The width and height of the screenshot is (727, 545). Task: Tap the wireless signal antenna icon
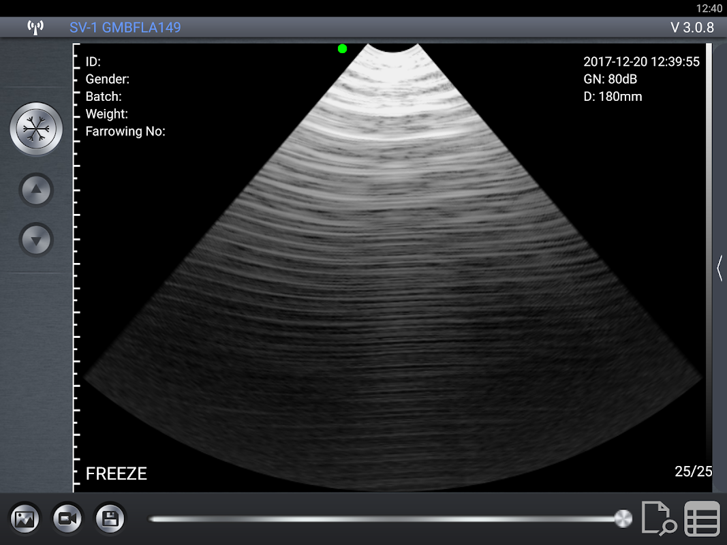click(x=35, y=28)
